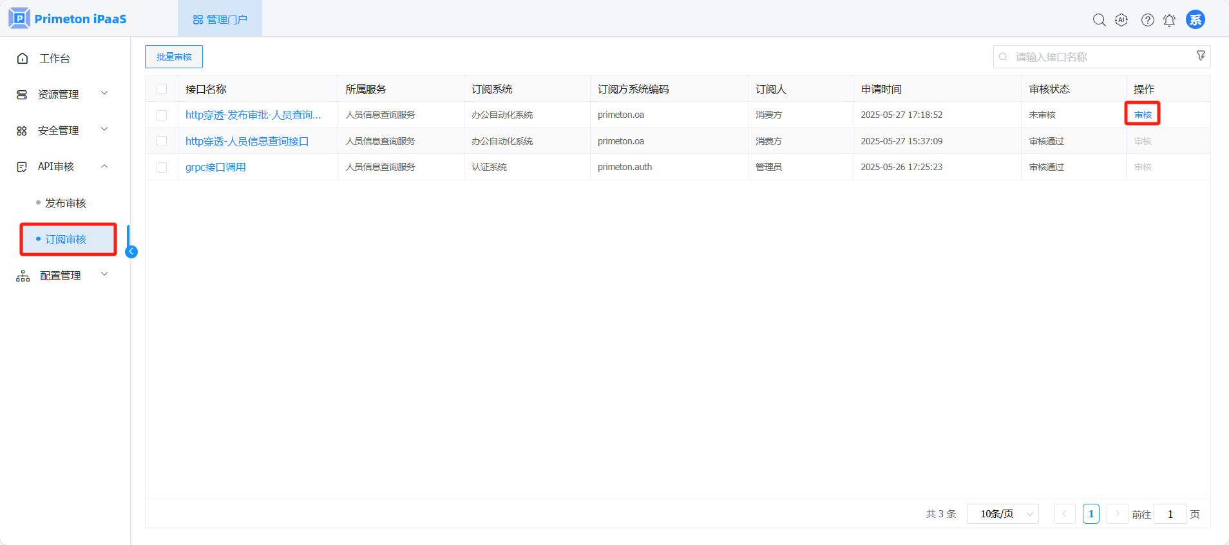The width and height of the screenshot is (1229, 545).
Task: Open 发布审核 in the sidebar
Action: [65, 203]
